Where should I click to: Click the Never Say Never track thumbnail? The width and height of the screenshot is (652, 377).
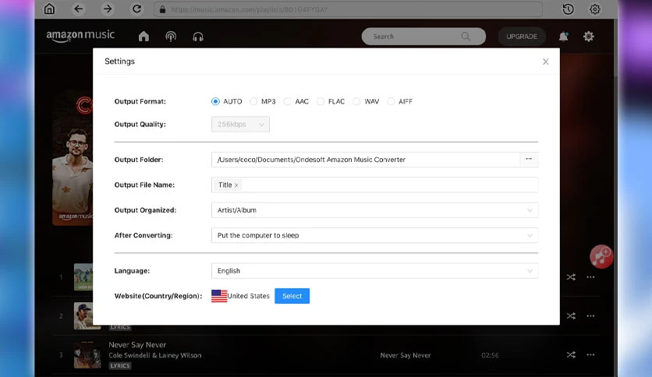87,355
